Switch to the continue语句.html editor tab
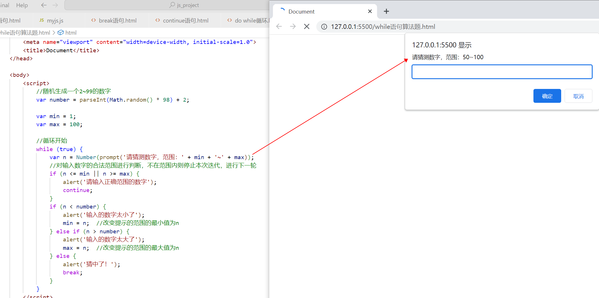Viewport: 599px width, 298px height. pos(185,20)
